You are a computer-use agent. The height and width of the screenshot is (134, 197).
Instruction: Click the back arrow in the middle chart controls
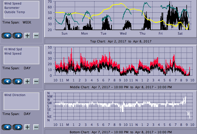coord(8,81)
